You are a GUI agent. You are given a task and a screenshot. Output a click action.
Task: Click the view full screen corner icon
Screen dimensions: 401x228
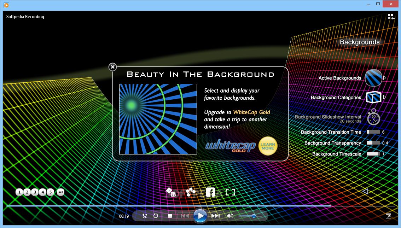388,216
